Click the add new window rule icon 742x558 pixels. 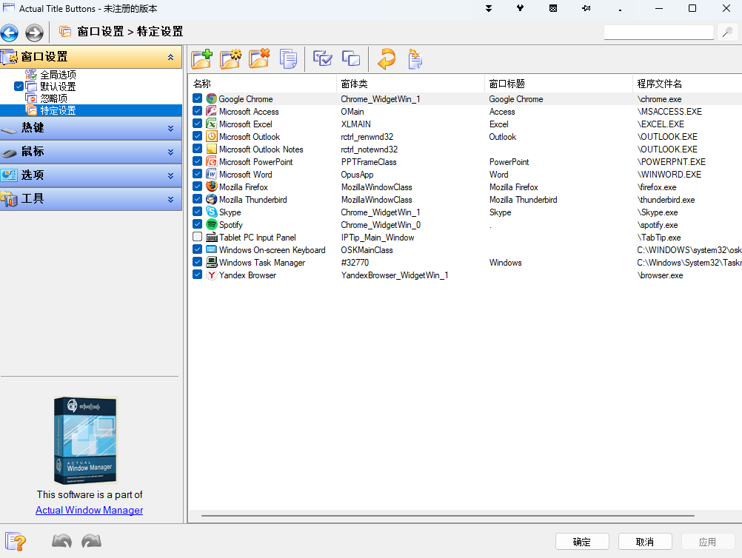coord(202,60)
